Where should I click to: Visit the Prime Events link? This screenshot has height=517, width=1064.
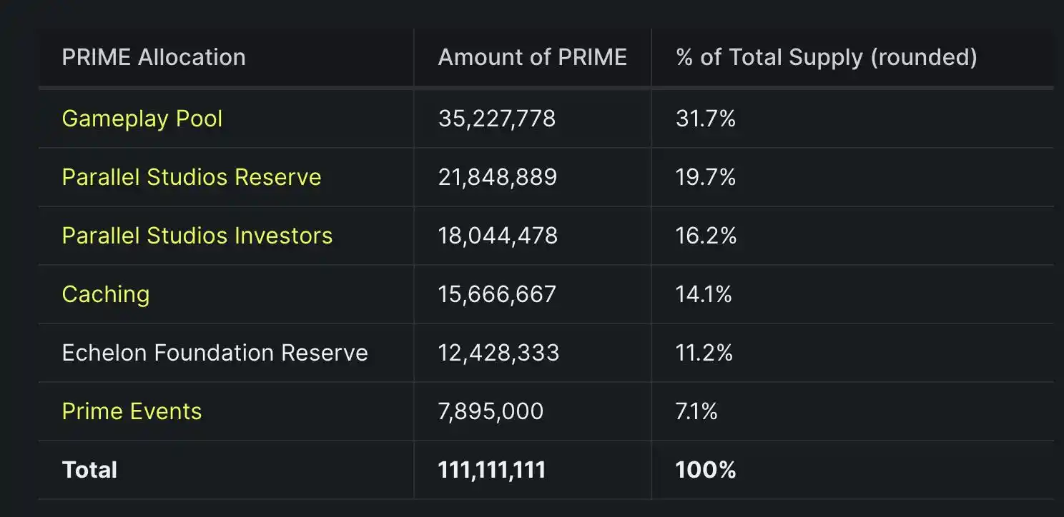[x=132, y=411]
